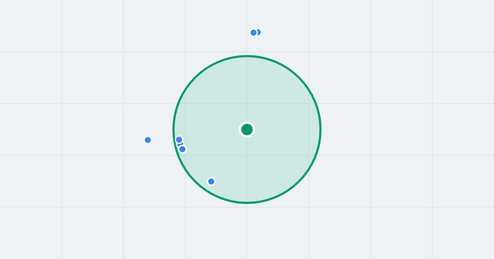Select the isolated blue dot in the circle's lower area
The height and width of the screenshot is (259, 494).
[211, 181]
